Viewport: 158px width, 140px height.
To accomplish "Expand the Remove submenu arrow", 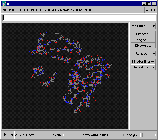I will [153, 54].
